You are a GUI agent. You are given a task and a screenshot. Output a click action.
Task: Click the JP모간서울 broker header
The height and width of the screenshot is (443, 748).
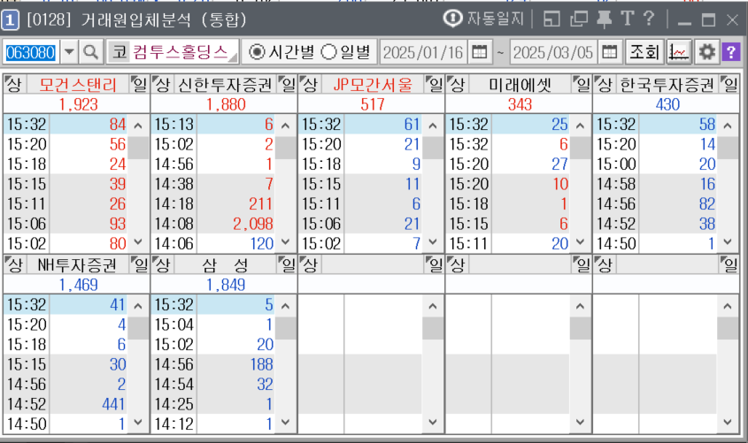point(372,85)
